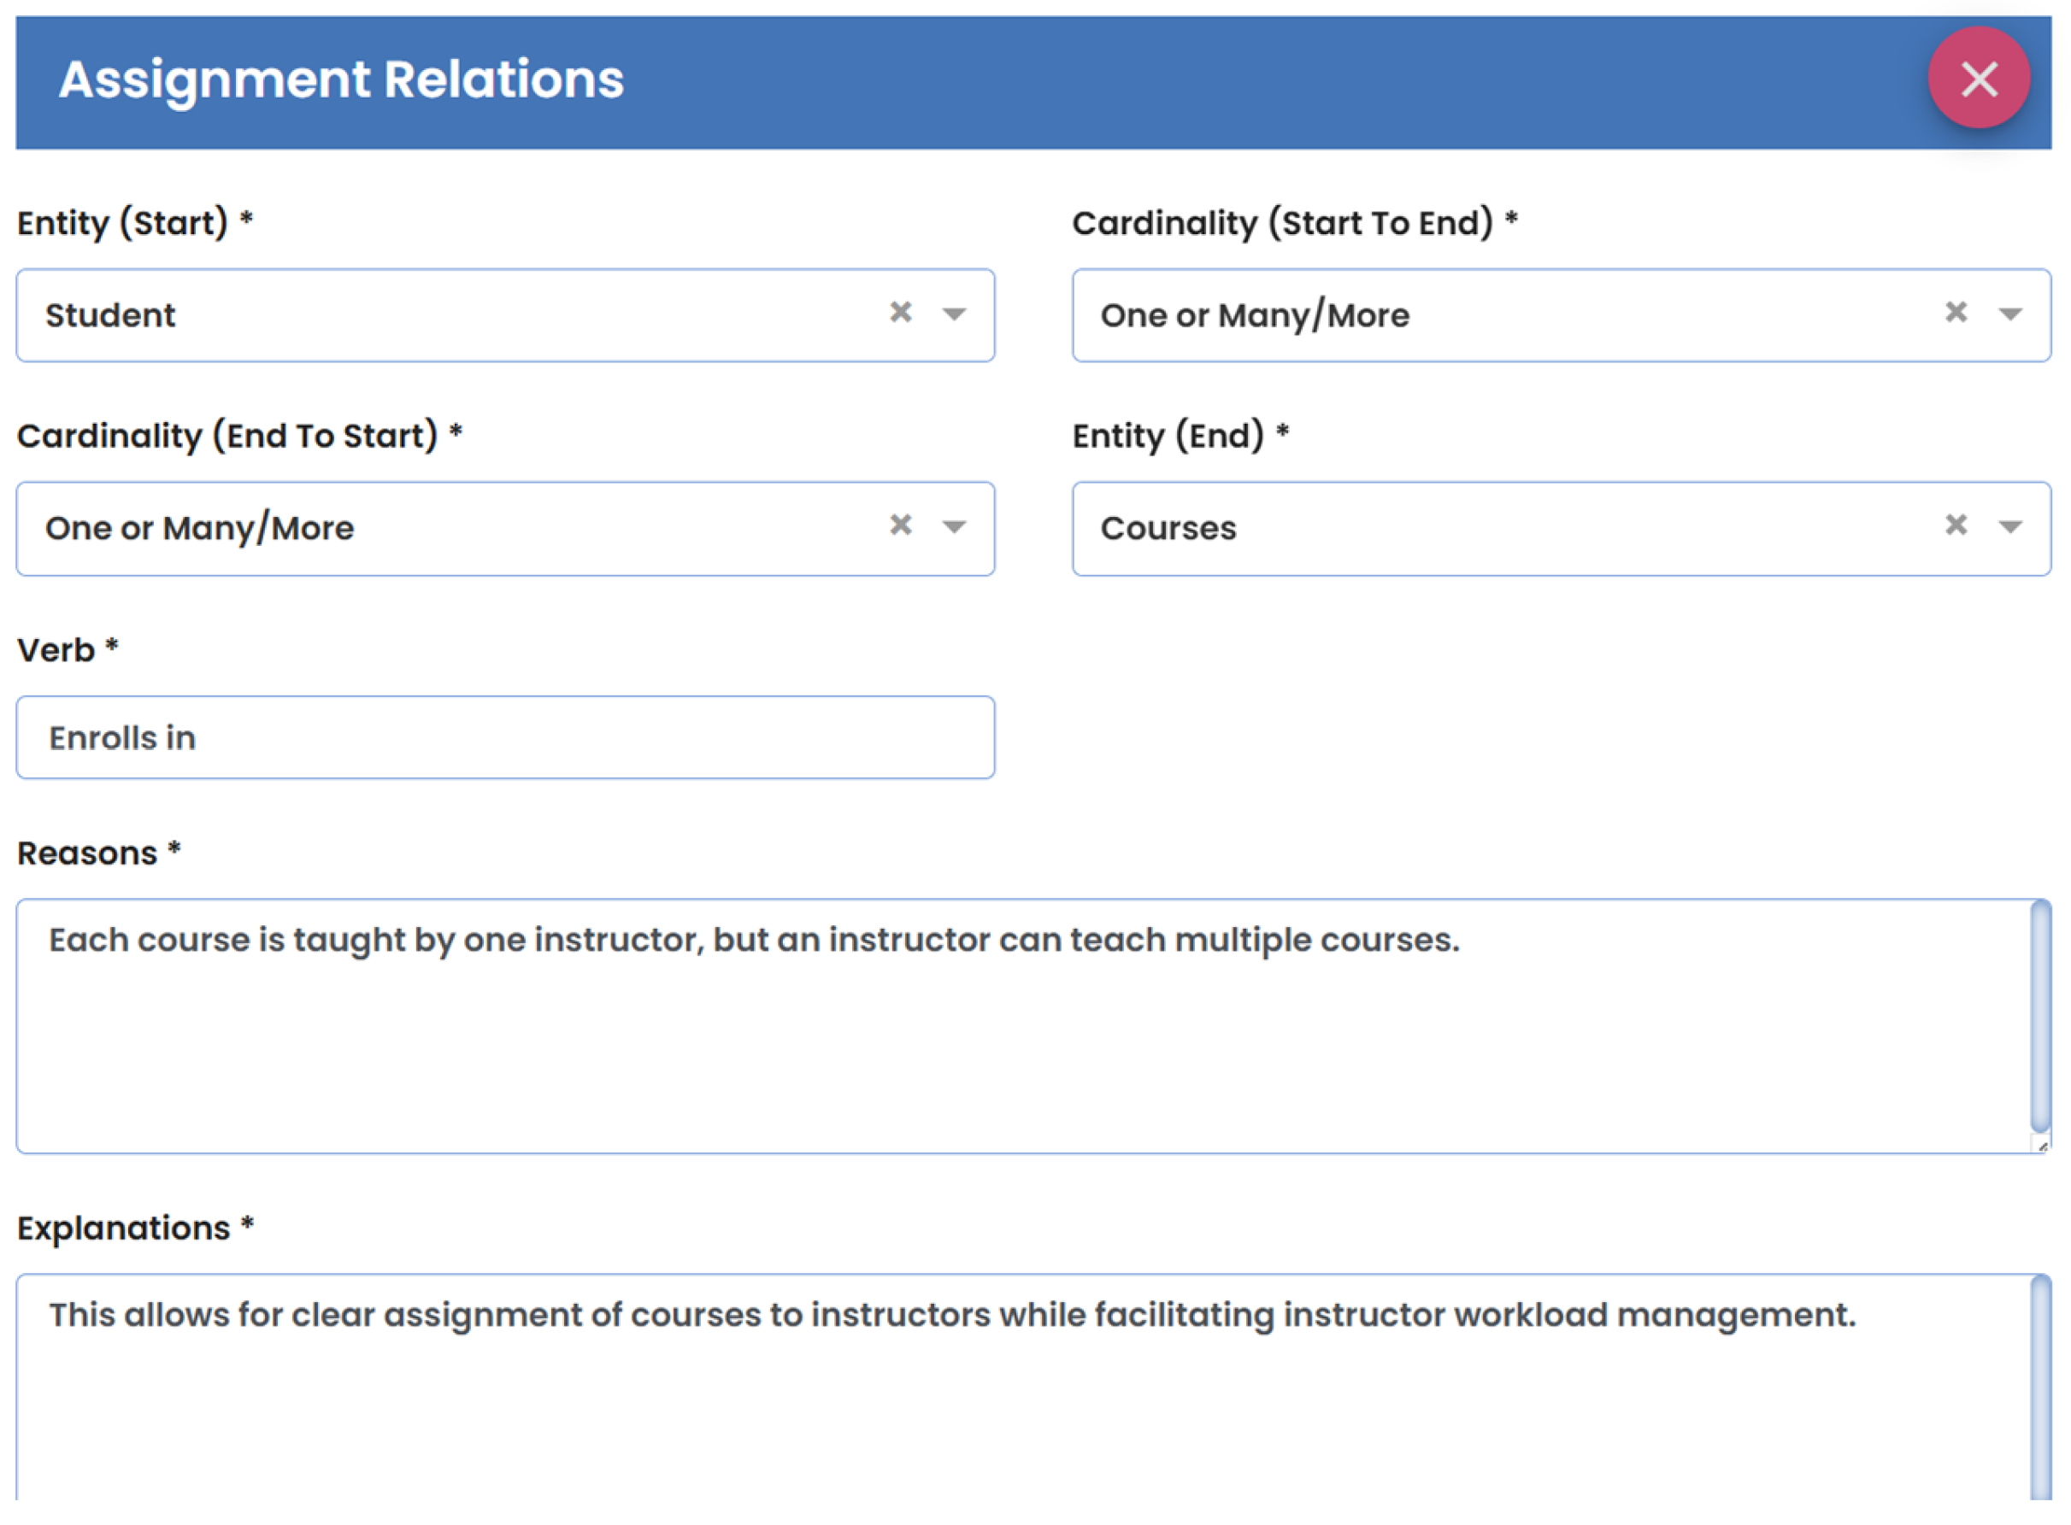Click inside the Reasons text area
The image size is (2071, 1525).
(x=1015, y=1043)
